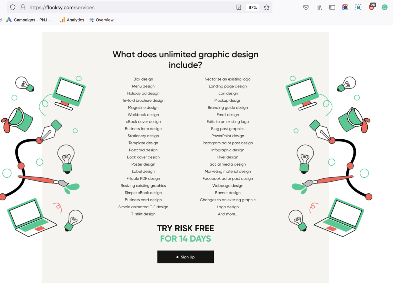The image size is (393, 287).
Task: Click the Logo design list item
Action: point(228,207)
